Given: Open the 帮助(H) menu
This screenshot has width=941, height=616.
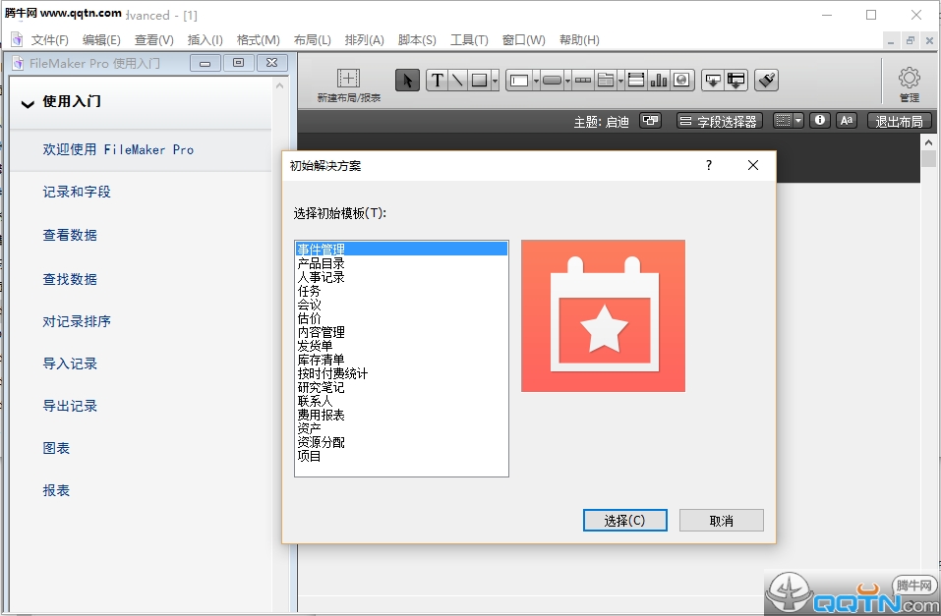Looking at the screenshot, I should 579,39.
